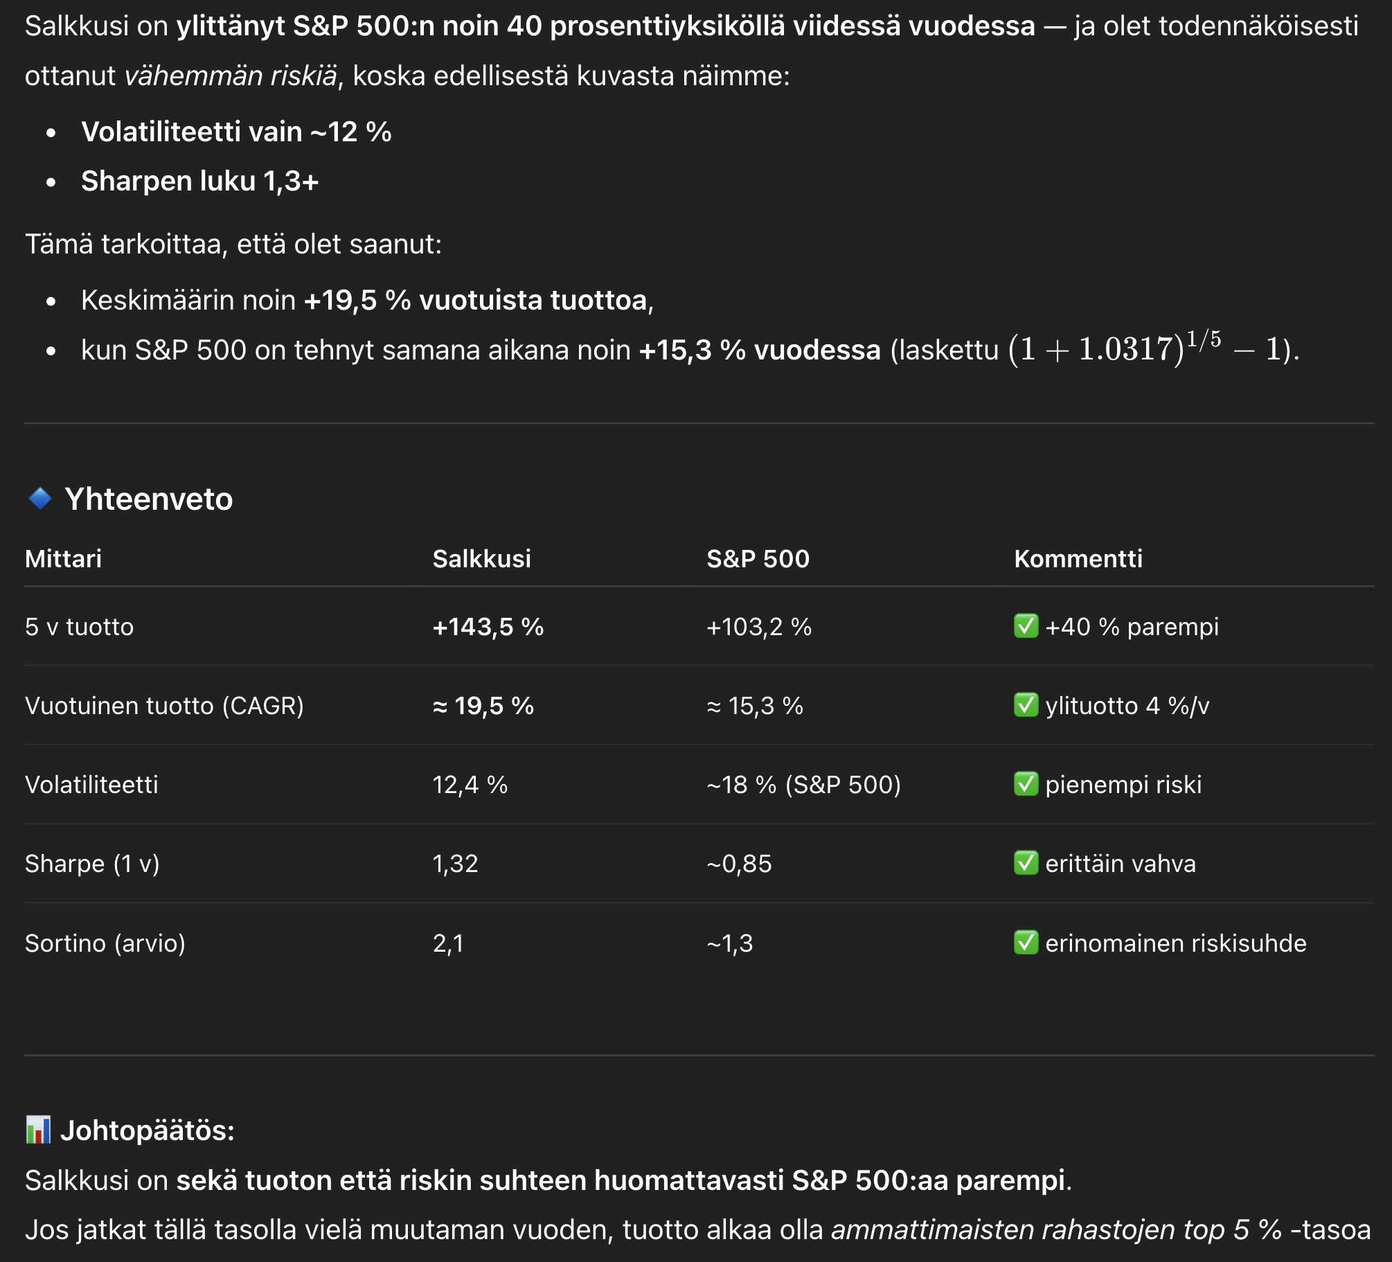Screen dimensions: 1392x1262
Task: Click the 'Sharpen luku 1,3+' bullet text
Action: click(199, 181)
